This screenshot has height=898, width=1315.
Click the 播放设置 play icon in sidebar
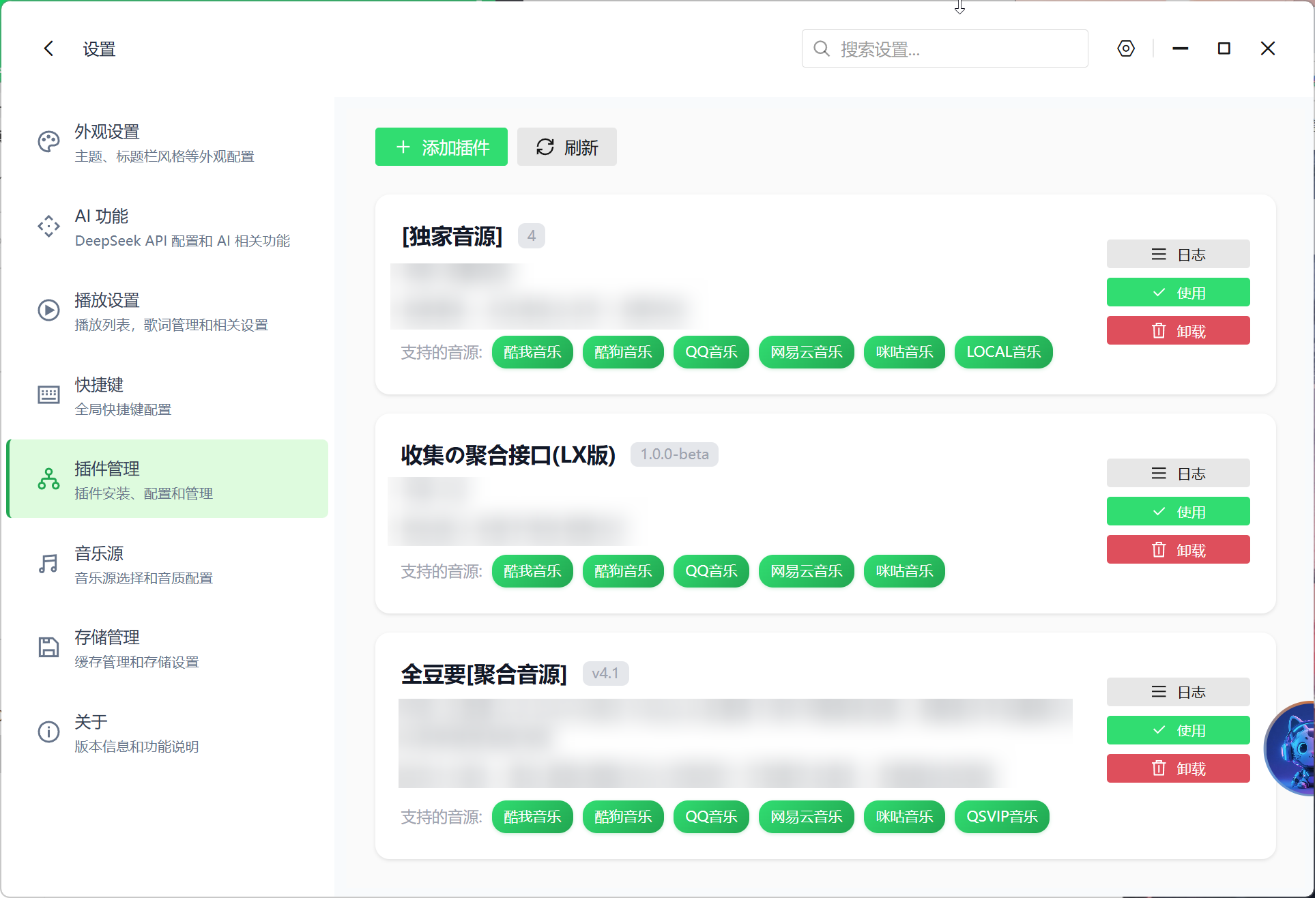pos(48,310)
